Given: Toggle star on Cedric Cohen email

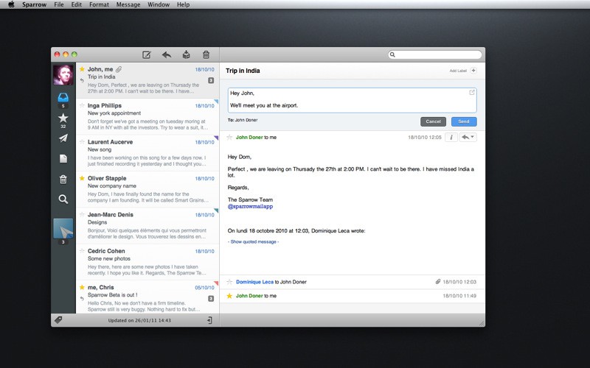Looking at the screenshot, I should point(82,251).
